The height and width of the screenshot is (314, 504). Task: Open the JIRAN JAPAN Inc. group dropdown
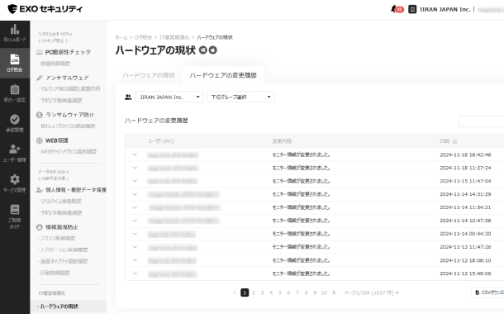[x=169, y=97]
